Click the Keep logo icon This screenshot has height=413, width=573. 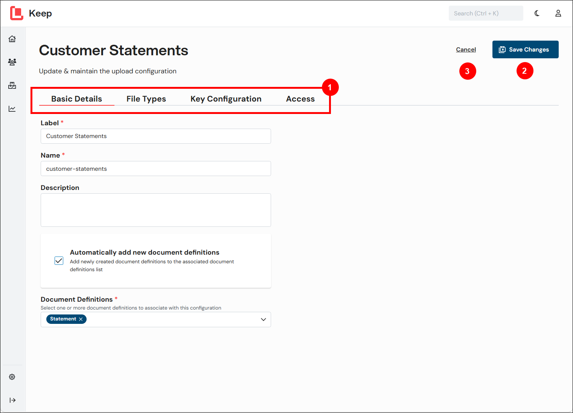17,13
